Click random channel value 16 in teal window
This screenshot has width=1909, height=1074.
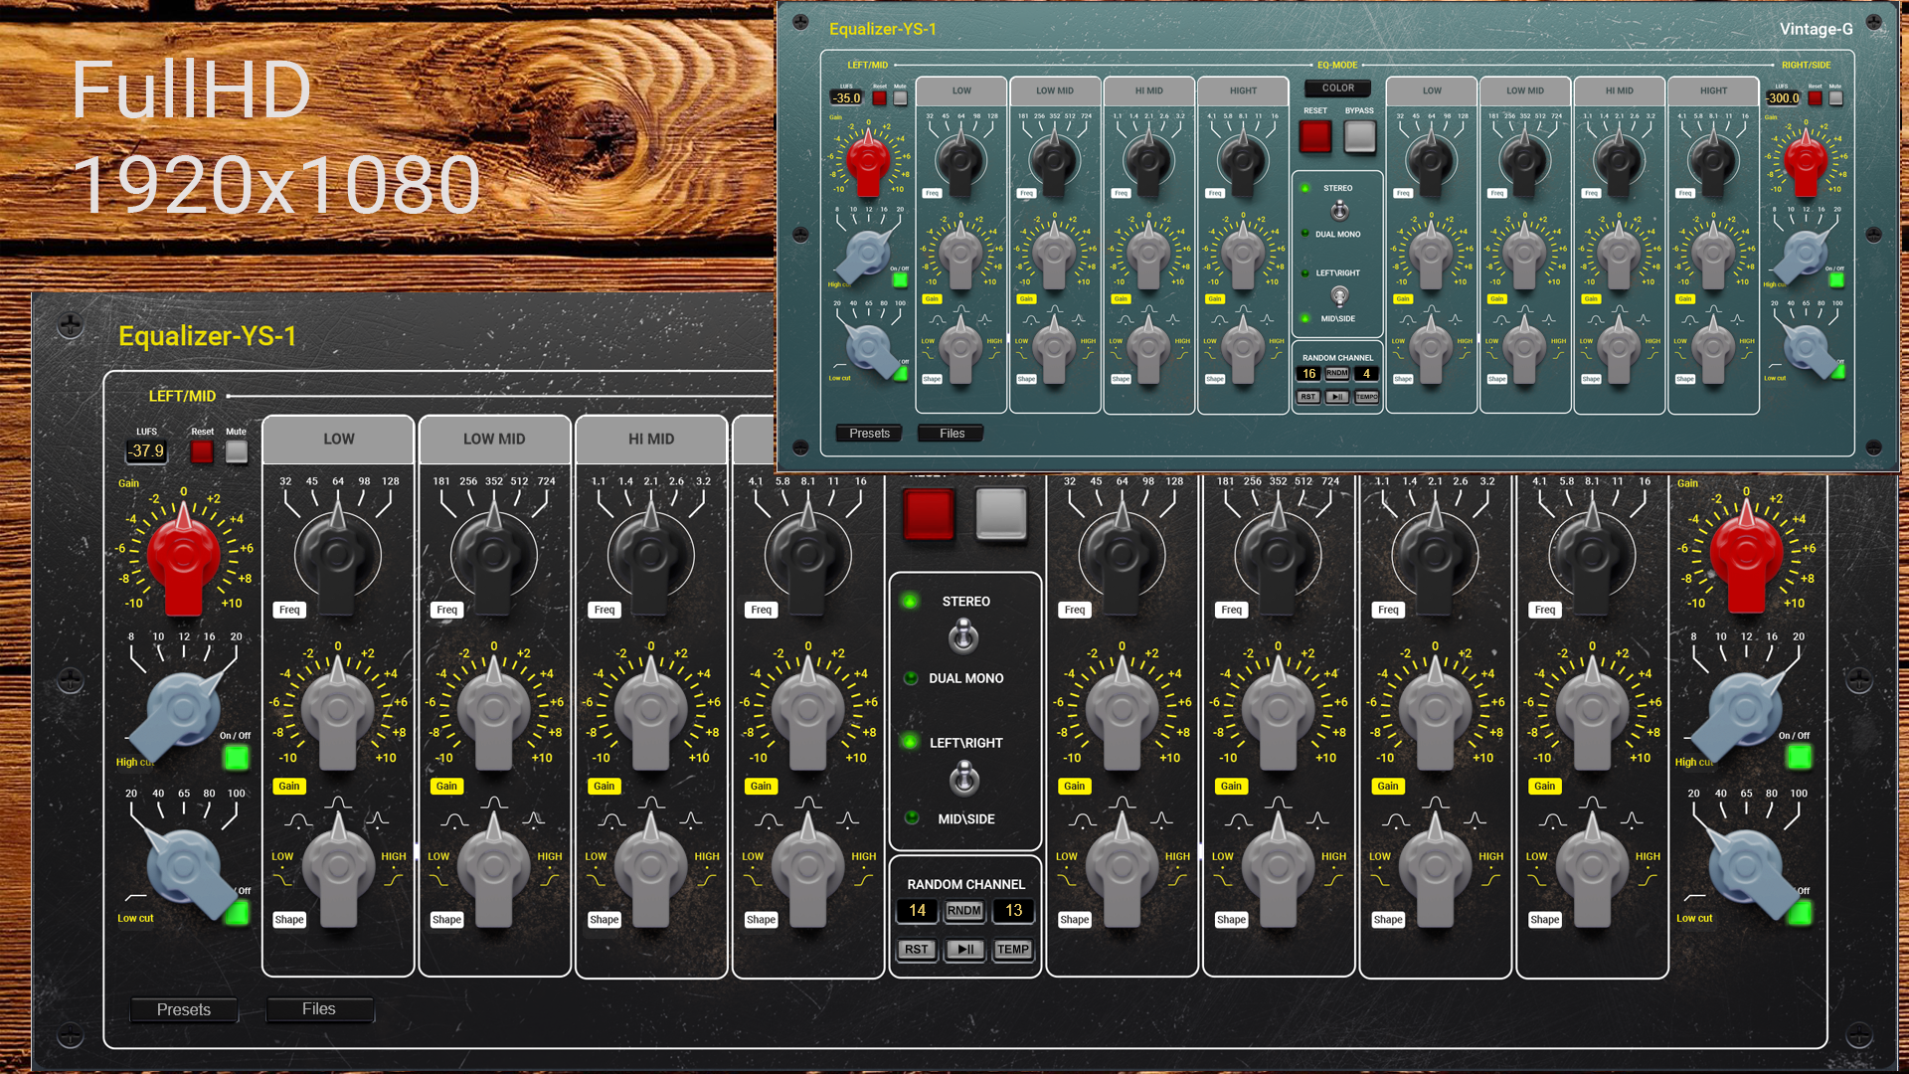(1309, 374)
